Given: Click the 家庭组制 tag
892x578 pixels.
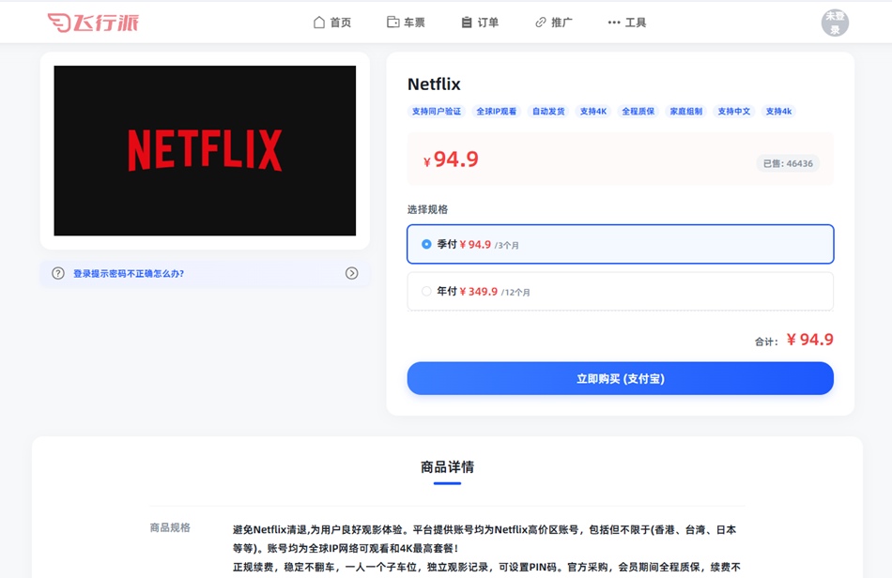Looking at the screenshot, I should tap(685, 112).
